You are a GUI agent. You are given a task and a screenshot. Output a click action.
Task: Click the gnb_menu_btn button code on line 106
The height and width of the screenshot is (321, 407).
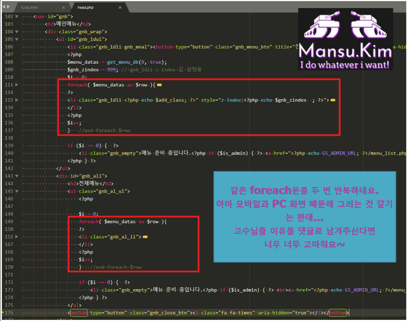225,47
